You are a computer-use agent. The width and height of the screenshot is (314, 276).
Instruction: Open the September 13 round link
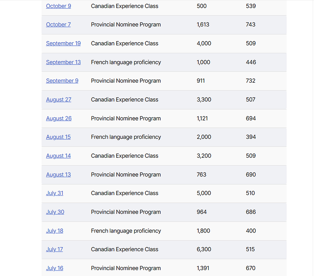click(x=63, y=62)
